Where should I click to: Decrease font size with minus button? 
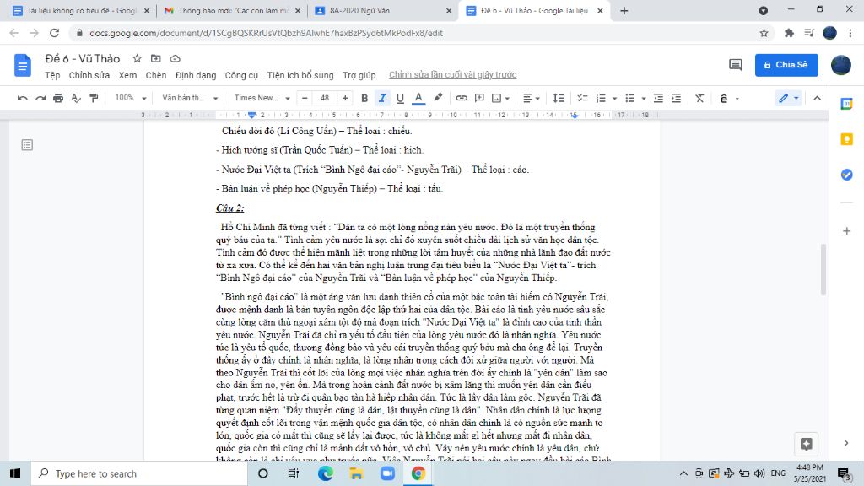click(305, 98)
